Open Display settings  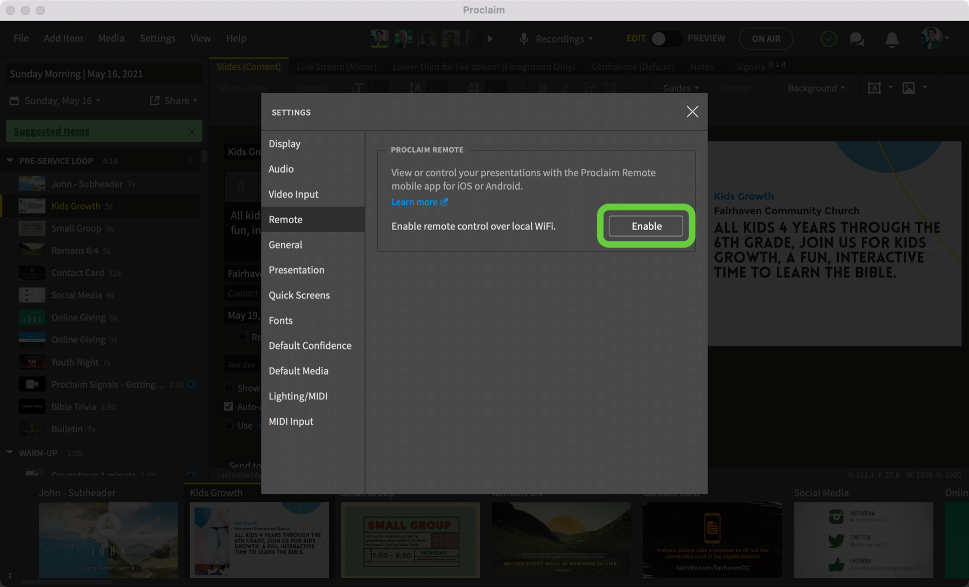point(313,144)
